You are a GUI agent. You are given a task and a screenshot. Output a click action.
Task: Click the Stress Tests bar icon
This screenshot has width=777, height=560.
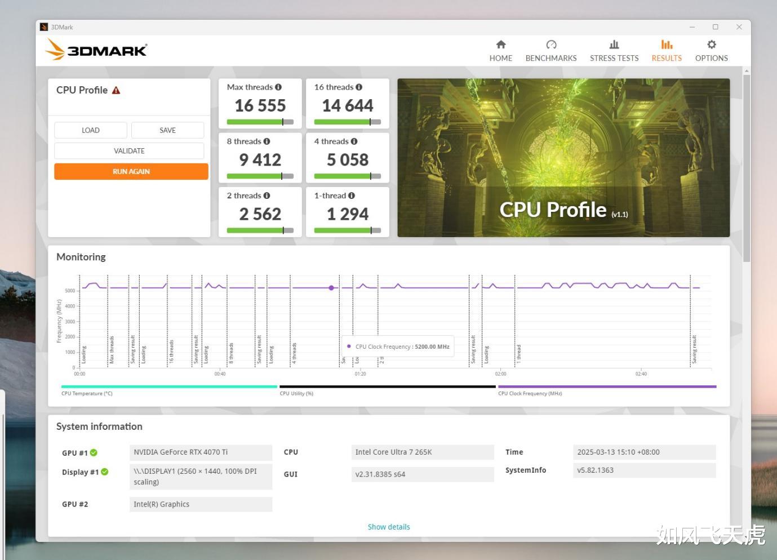[x=614, y=45]
